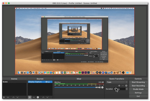The height and width of the screenshot is (101, 150).
Task: Click the Mic/Aux audio level meter
Action: 79,84
